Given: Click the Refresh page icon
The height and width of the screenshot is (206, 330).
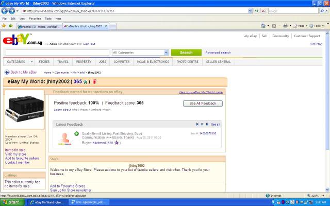Looking at the screenshot, I should point(256,10).
